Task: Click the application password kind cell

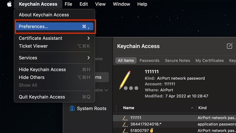Action: point(217,124)
